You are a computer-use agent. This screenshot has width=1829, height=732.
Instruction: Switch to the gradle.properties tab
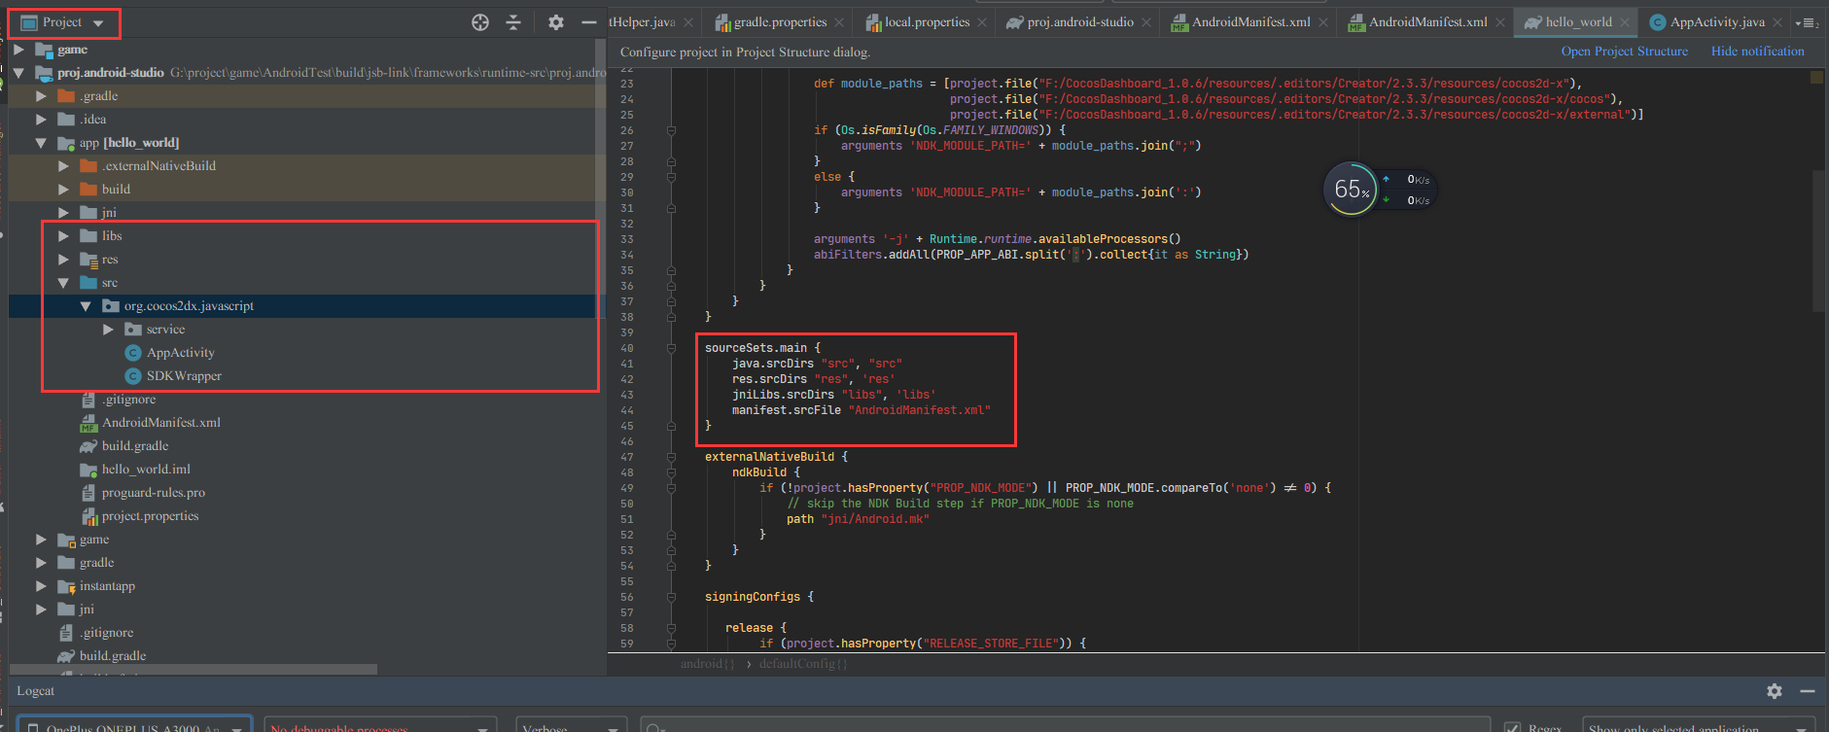(x=779, y=22)
